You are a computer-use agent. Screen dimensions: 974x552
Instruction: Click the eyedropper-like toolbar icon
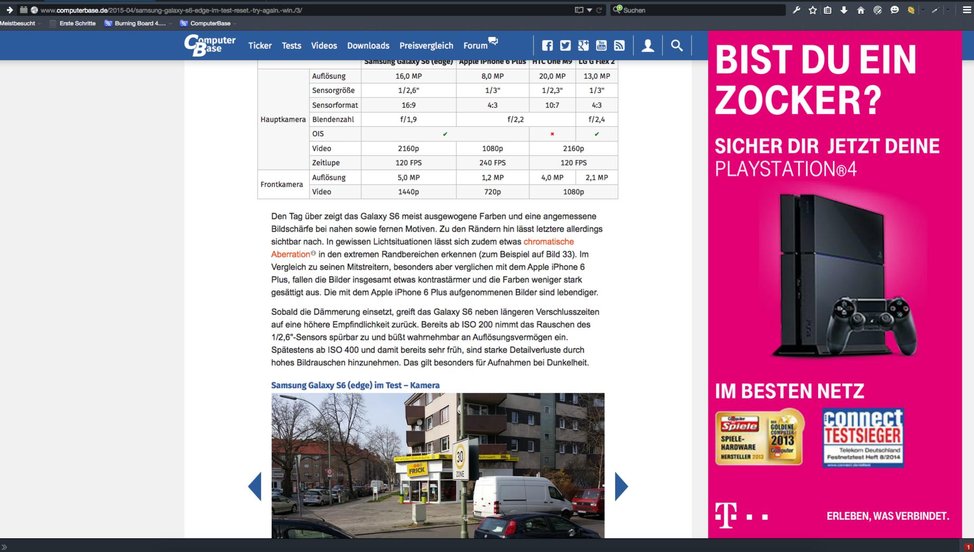point(935,10)
